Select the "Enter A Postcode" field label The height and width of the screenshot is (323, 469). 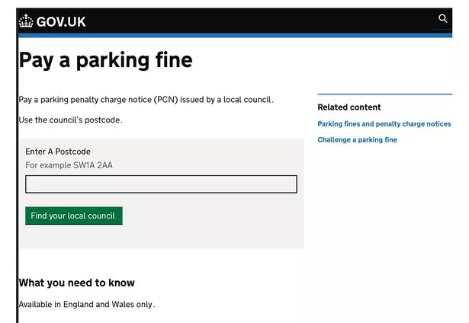[58, 152]
